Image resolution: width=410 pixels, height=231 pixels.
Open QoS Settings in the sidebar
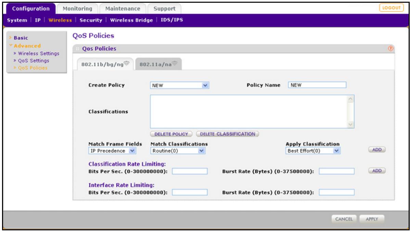point(34,60)
